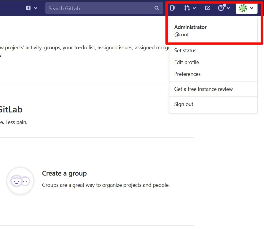Image resolution: width=264 pixels, height=229 pixels.
Task: Open the To-Do list icon
Action: coord(207,8)
